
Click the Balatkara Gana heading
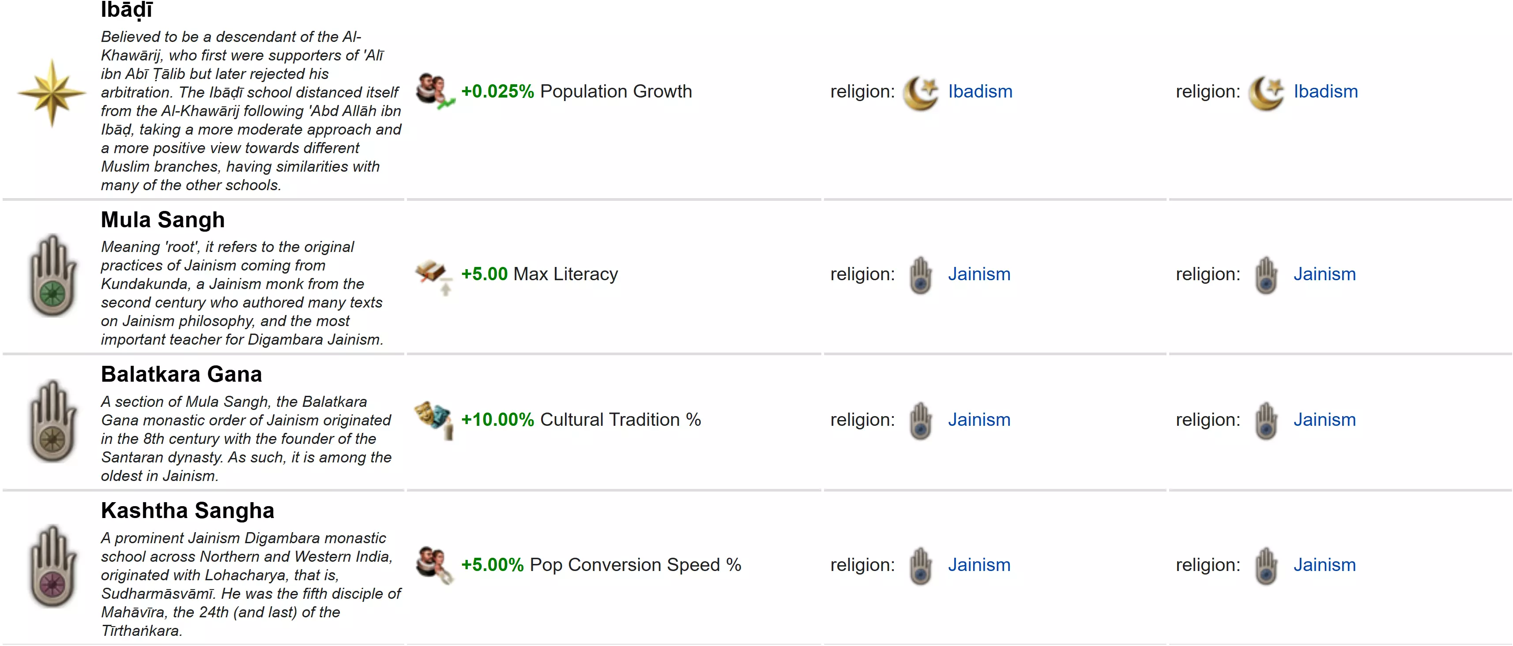pos(181,374)
